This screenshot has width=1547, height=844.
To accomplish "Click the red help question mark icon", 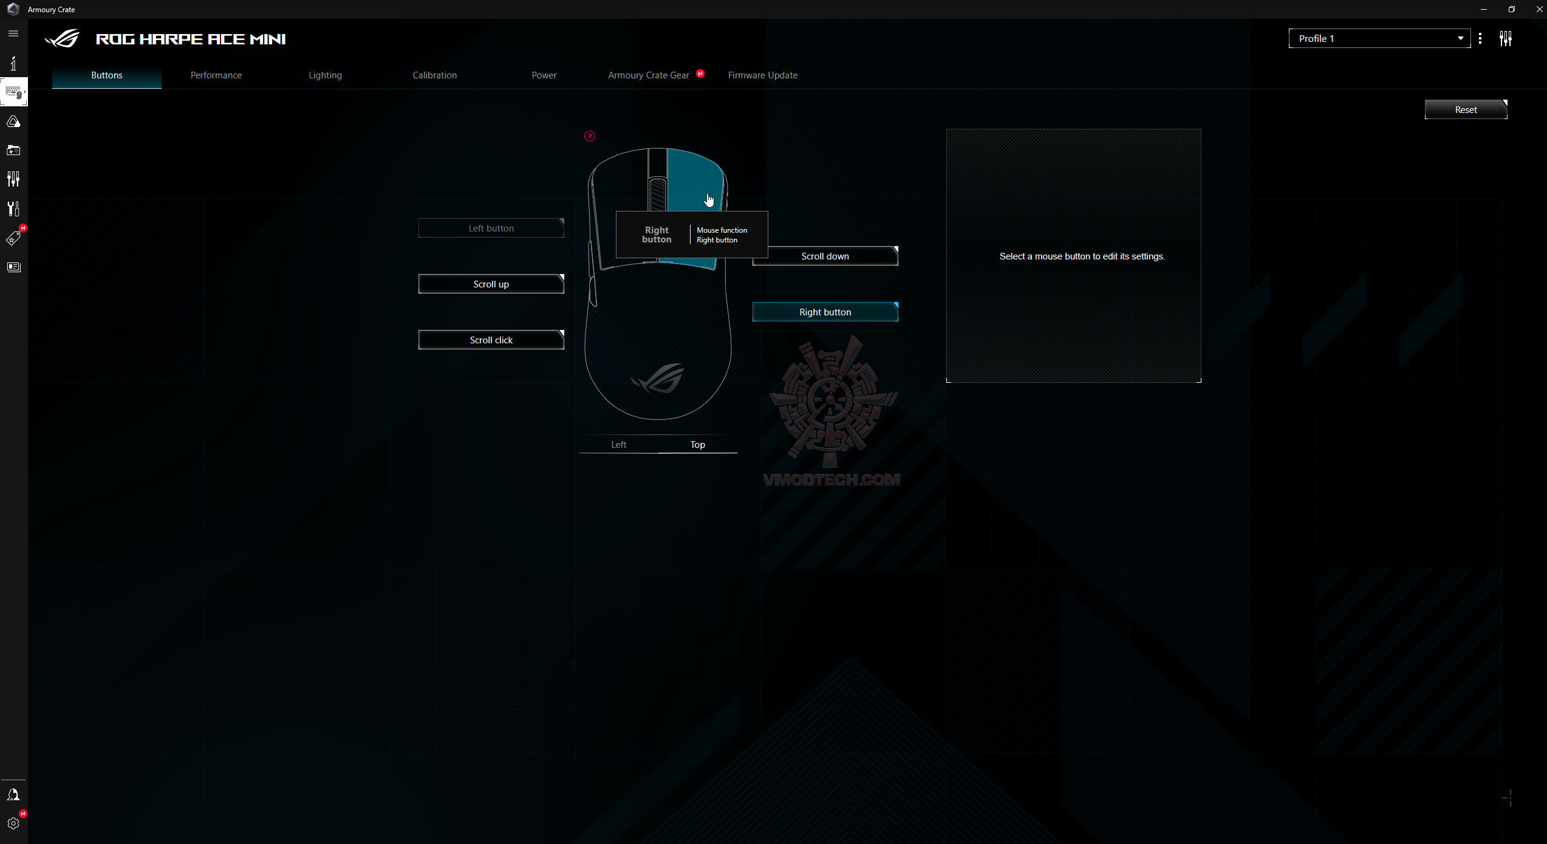I will pyautogui.click(x=590, y=136).
